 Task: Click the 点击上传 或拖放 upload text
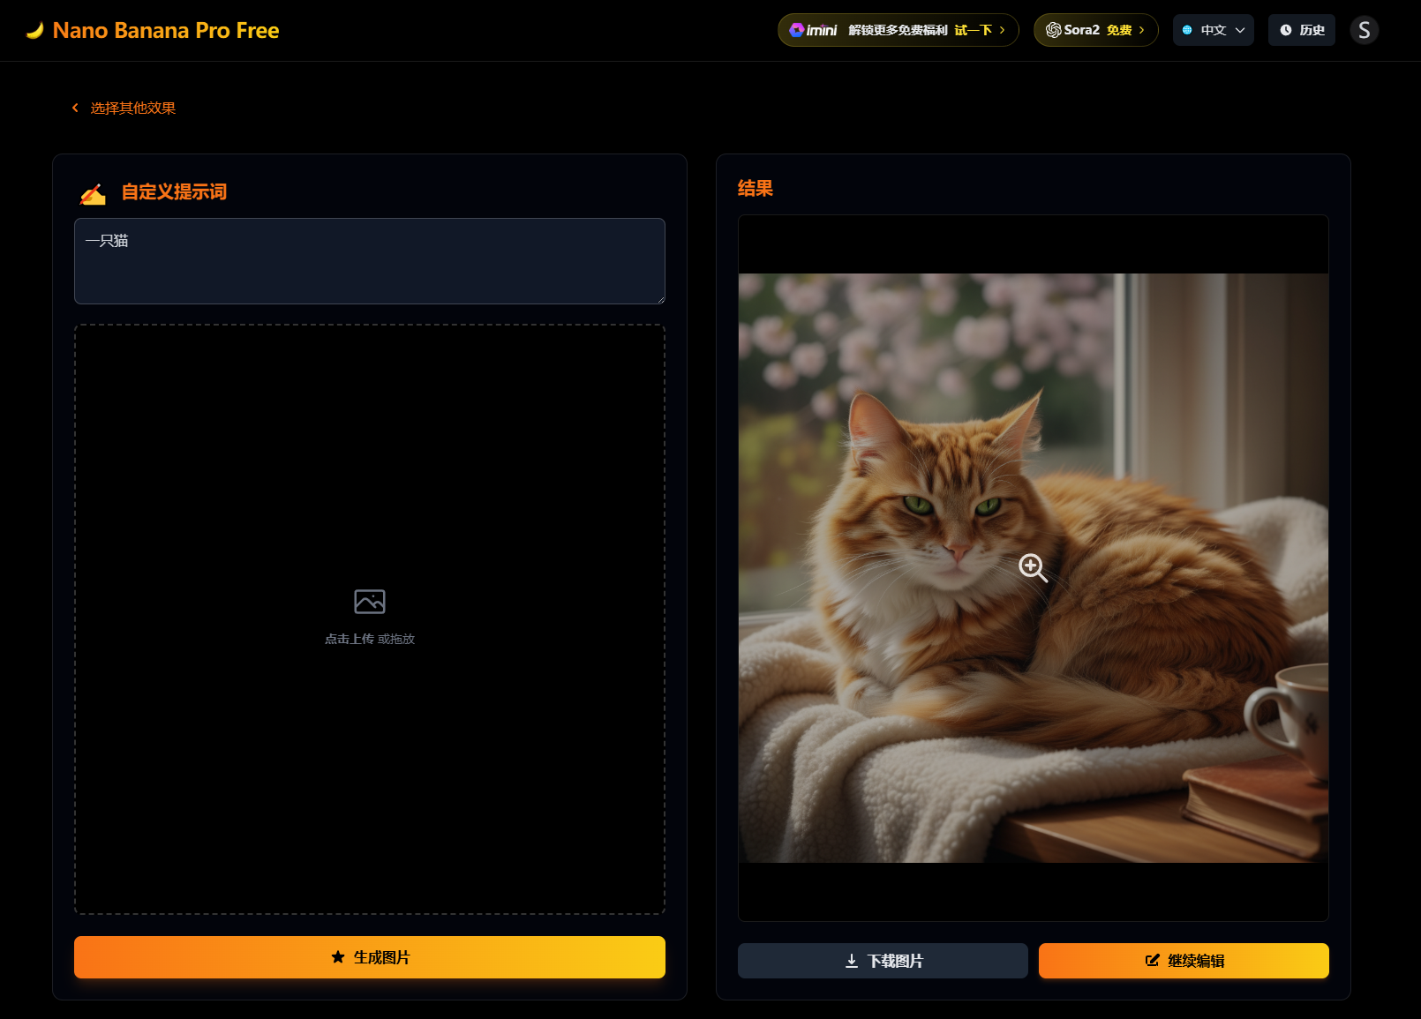pos(369,639)
